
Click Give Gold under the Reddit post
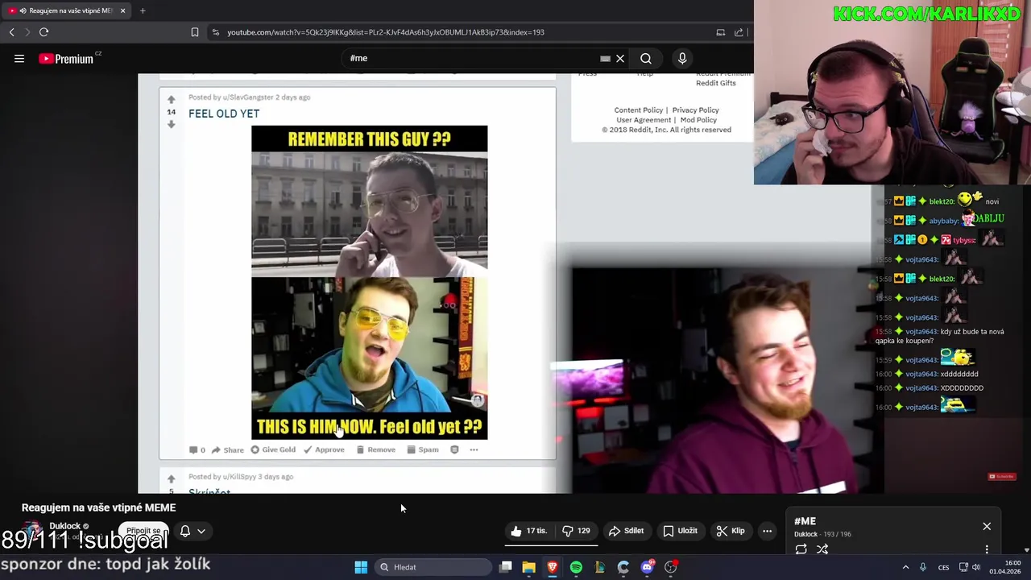tap(273, 449)
